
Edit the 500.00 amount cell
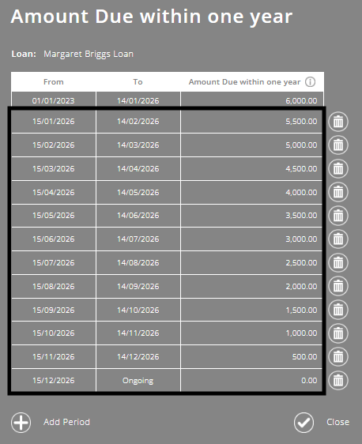click(251, 357)
